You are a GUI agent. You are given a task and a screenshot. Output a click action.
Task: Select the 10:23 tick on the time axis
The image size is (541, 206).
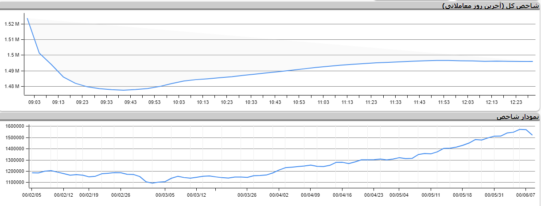[x=227, y=102]
